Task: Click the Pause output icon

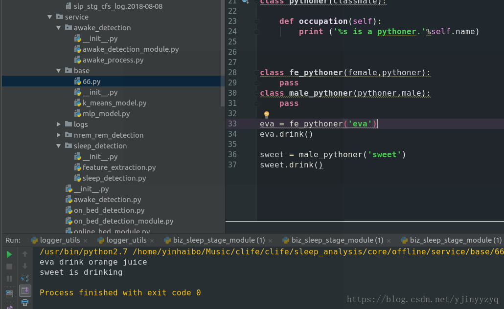Action: 9,279
